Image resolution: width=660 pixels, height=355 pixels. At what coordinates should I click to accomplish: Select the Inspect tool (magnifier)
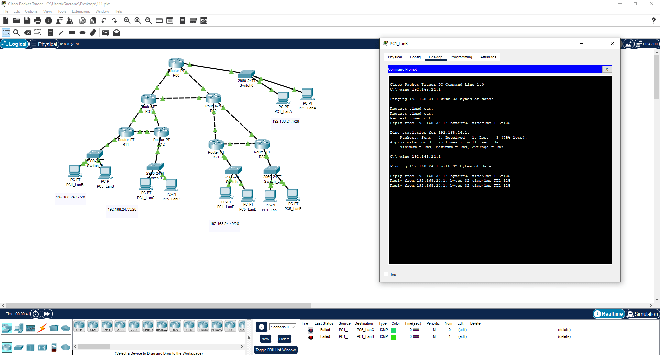[x=16, y=33]
